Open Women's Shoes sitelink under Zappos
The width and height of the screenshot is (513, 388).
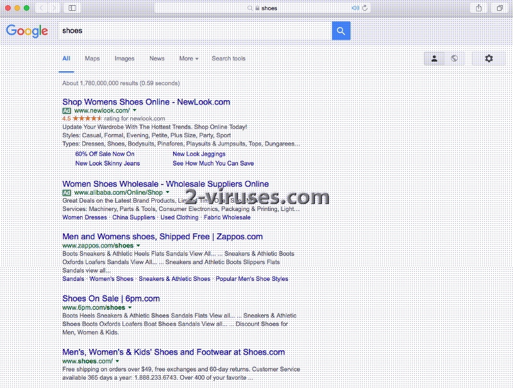pyautogui.click(x=111, y=279)
